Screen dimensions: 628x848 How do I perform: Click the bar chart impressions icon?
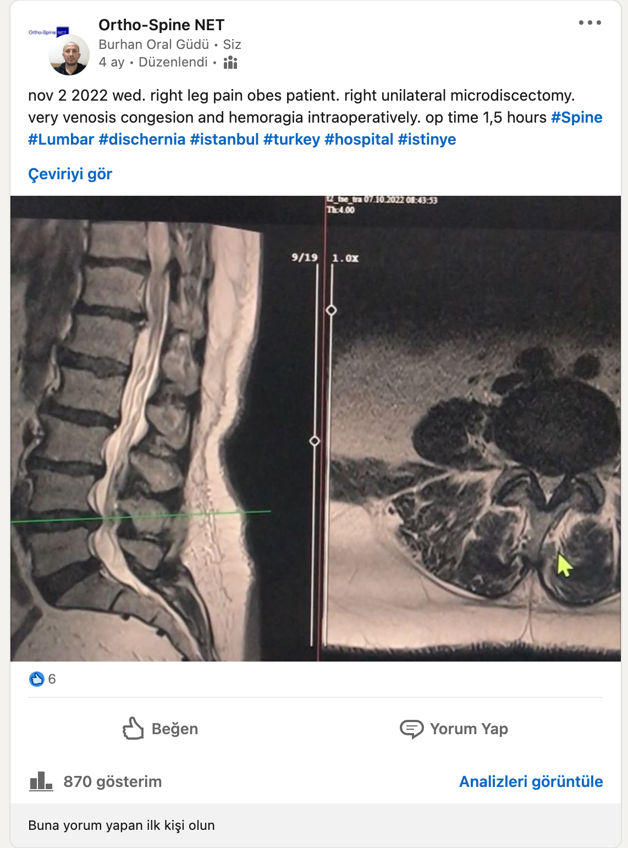tap(41, 781)
